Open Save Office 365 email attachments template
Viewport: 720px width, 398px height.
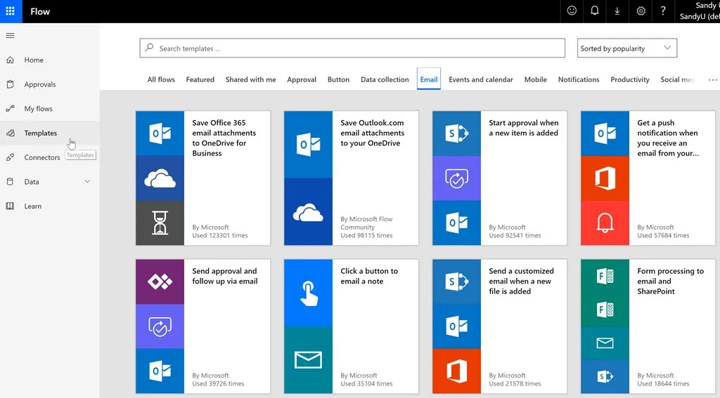(x=203, y=178)
